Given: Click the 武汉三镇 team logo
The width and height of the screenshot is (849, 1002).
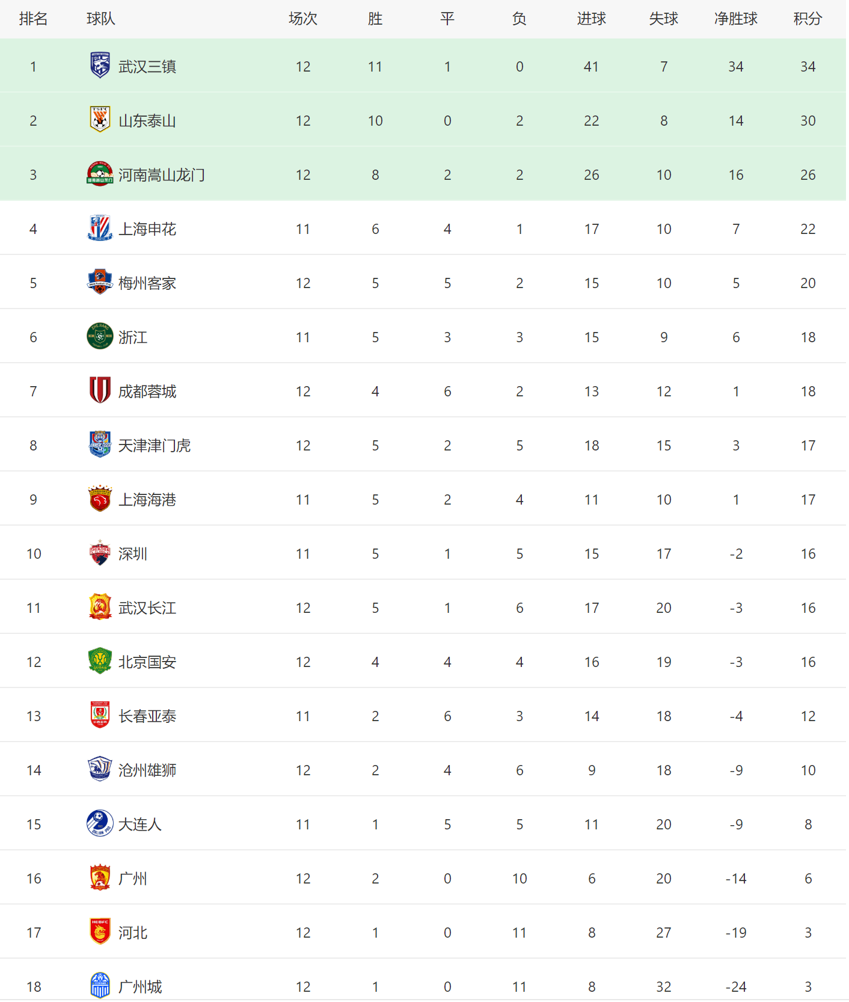Looking at the screenshot, I should click(100, 66).
